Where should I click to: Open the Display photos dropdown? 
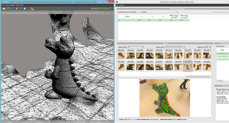136,47
